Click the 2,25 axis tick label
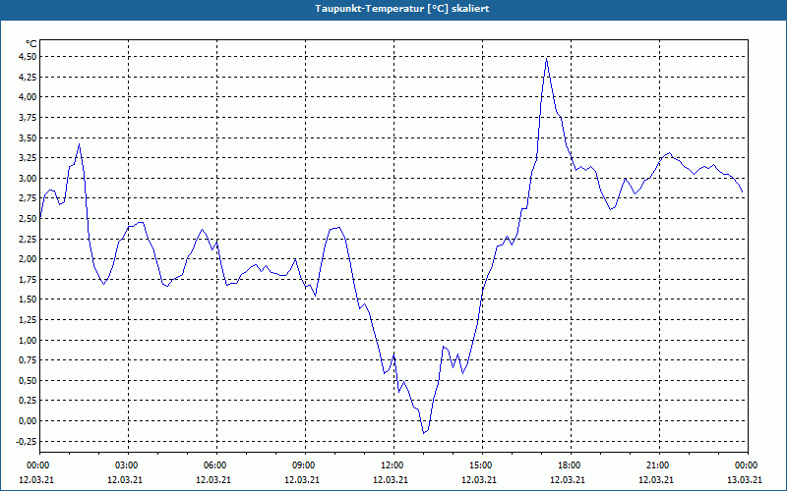 pyautogui.click(x=29, y=239)
